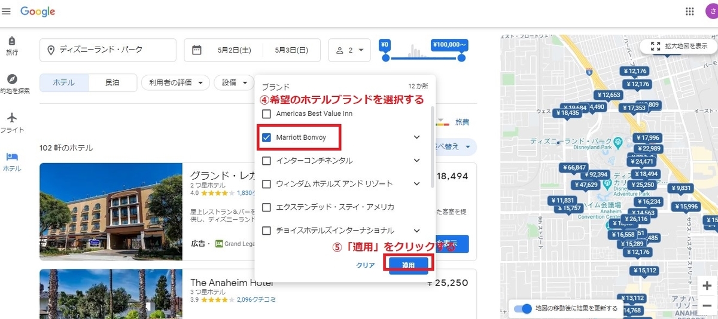Open the 設備 amenities filter dropdown
The image size is (718, 319).
(233, 83)
